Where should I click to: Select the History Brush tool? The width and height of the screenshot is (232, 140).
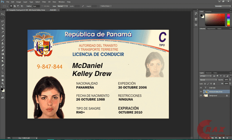3,47
